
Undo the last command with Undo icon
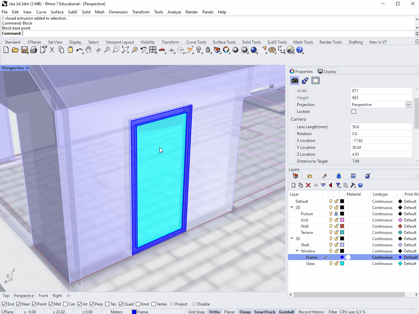pyautogui.click(x=79, y=50)
